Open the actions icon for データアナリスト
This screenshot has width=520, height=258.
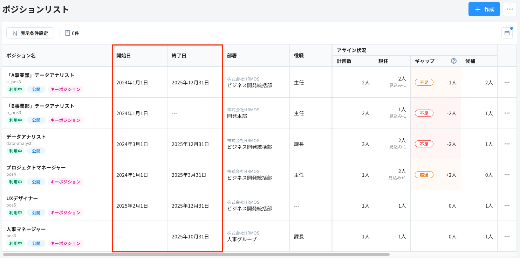click(507, 144)
